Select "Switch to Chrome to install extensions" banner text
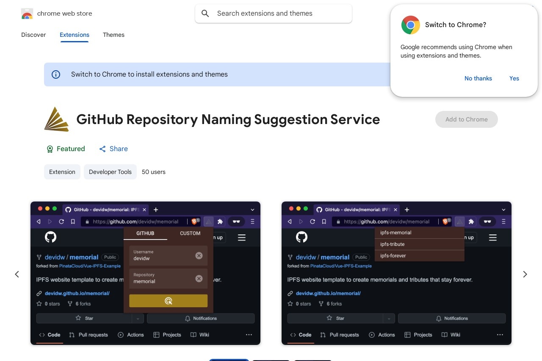This screenshot has height=361, width=542. (x=149, y=74)
